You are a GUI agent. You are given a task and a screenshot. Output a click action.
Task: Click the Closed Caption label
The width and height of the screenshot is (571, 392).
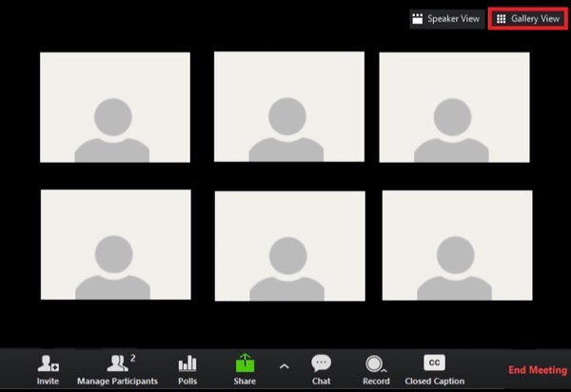pyautogui.click(x=435, y=382)
